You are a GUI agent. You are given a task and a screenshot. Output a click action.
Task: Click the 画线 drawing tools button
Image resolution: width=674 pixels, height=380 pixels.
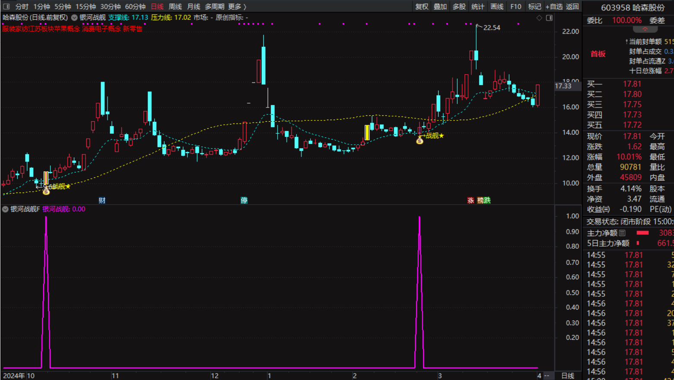tap(497, 6)
